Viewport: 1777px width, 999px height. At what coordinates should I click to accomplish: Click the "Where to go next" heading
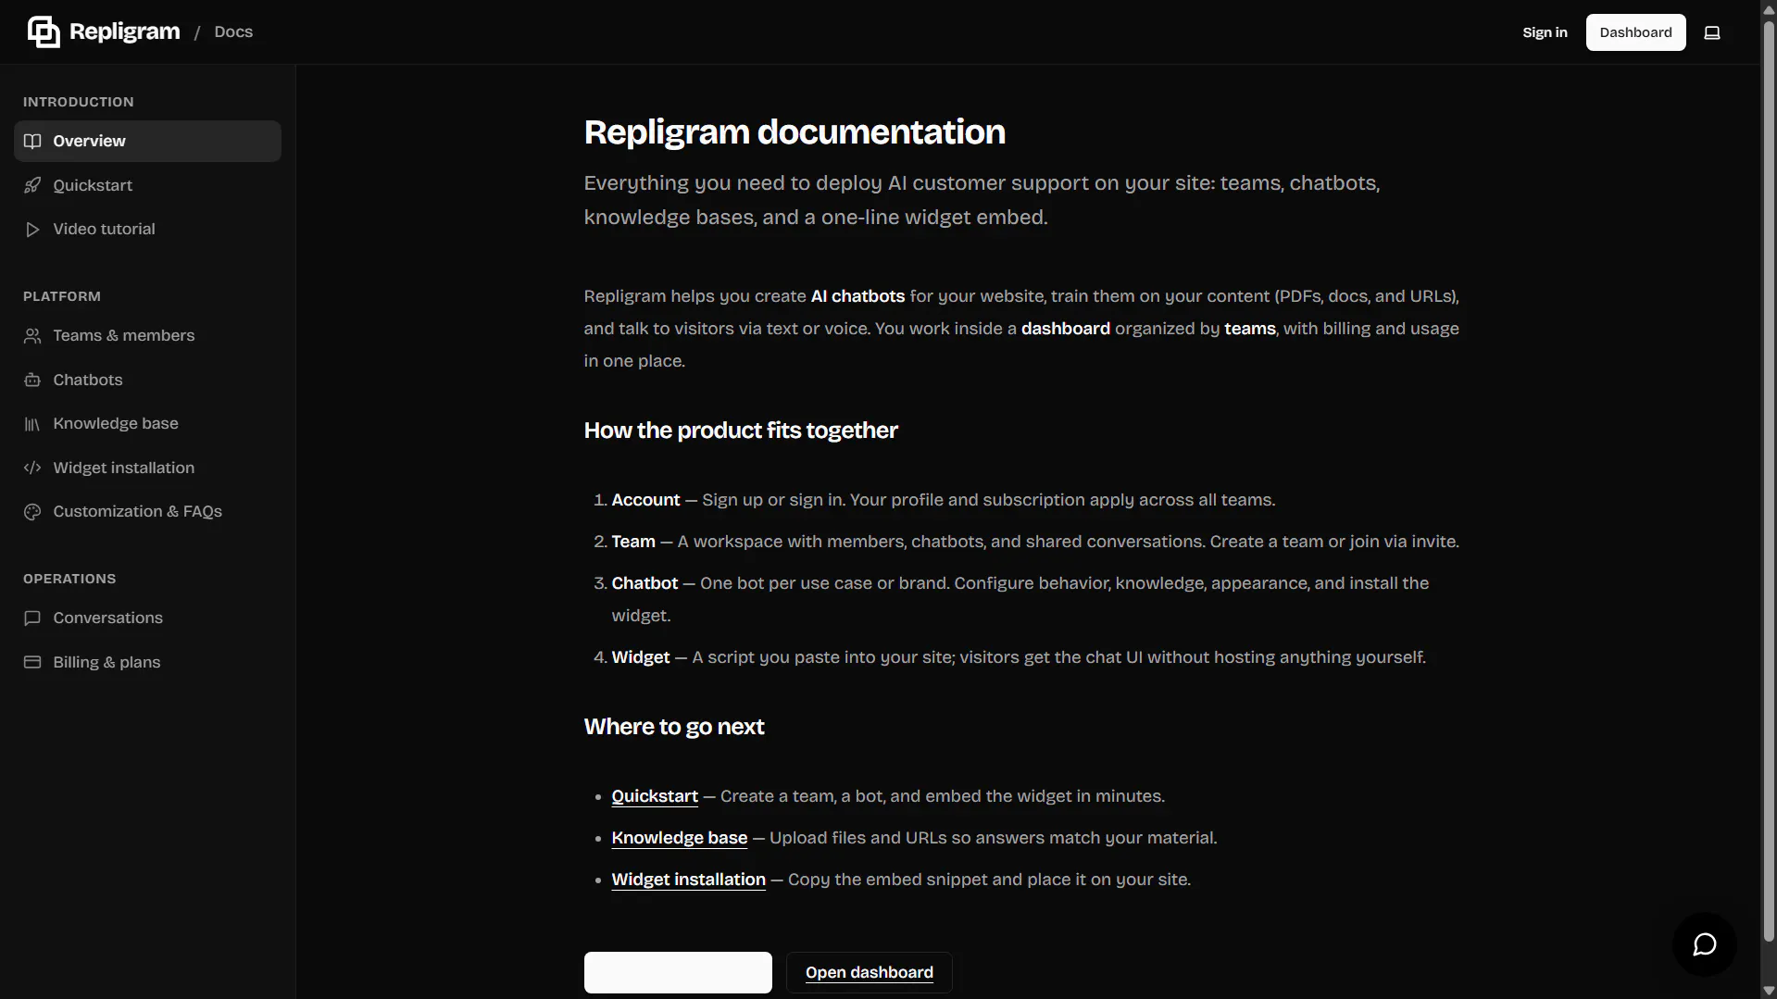pos(674,727)
